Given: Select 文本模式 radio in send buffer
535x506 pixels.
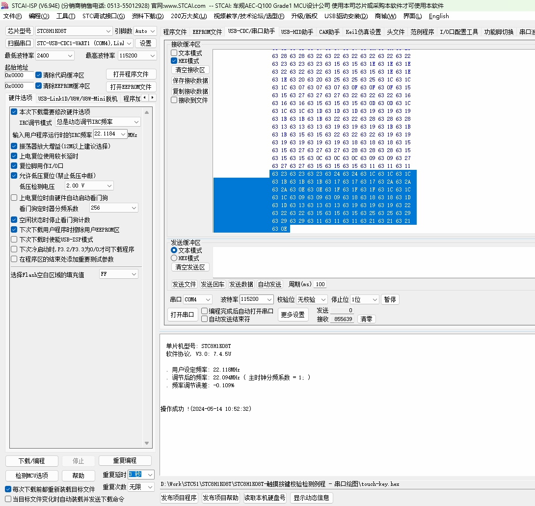Looking at the screenshot, I should click(x=174, y=250).
